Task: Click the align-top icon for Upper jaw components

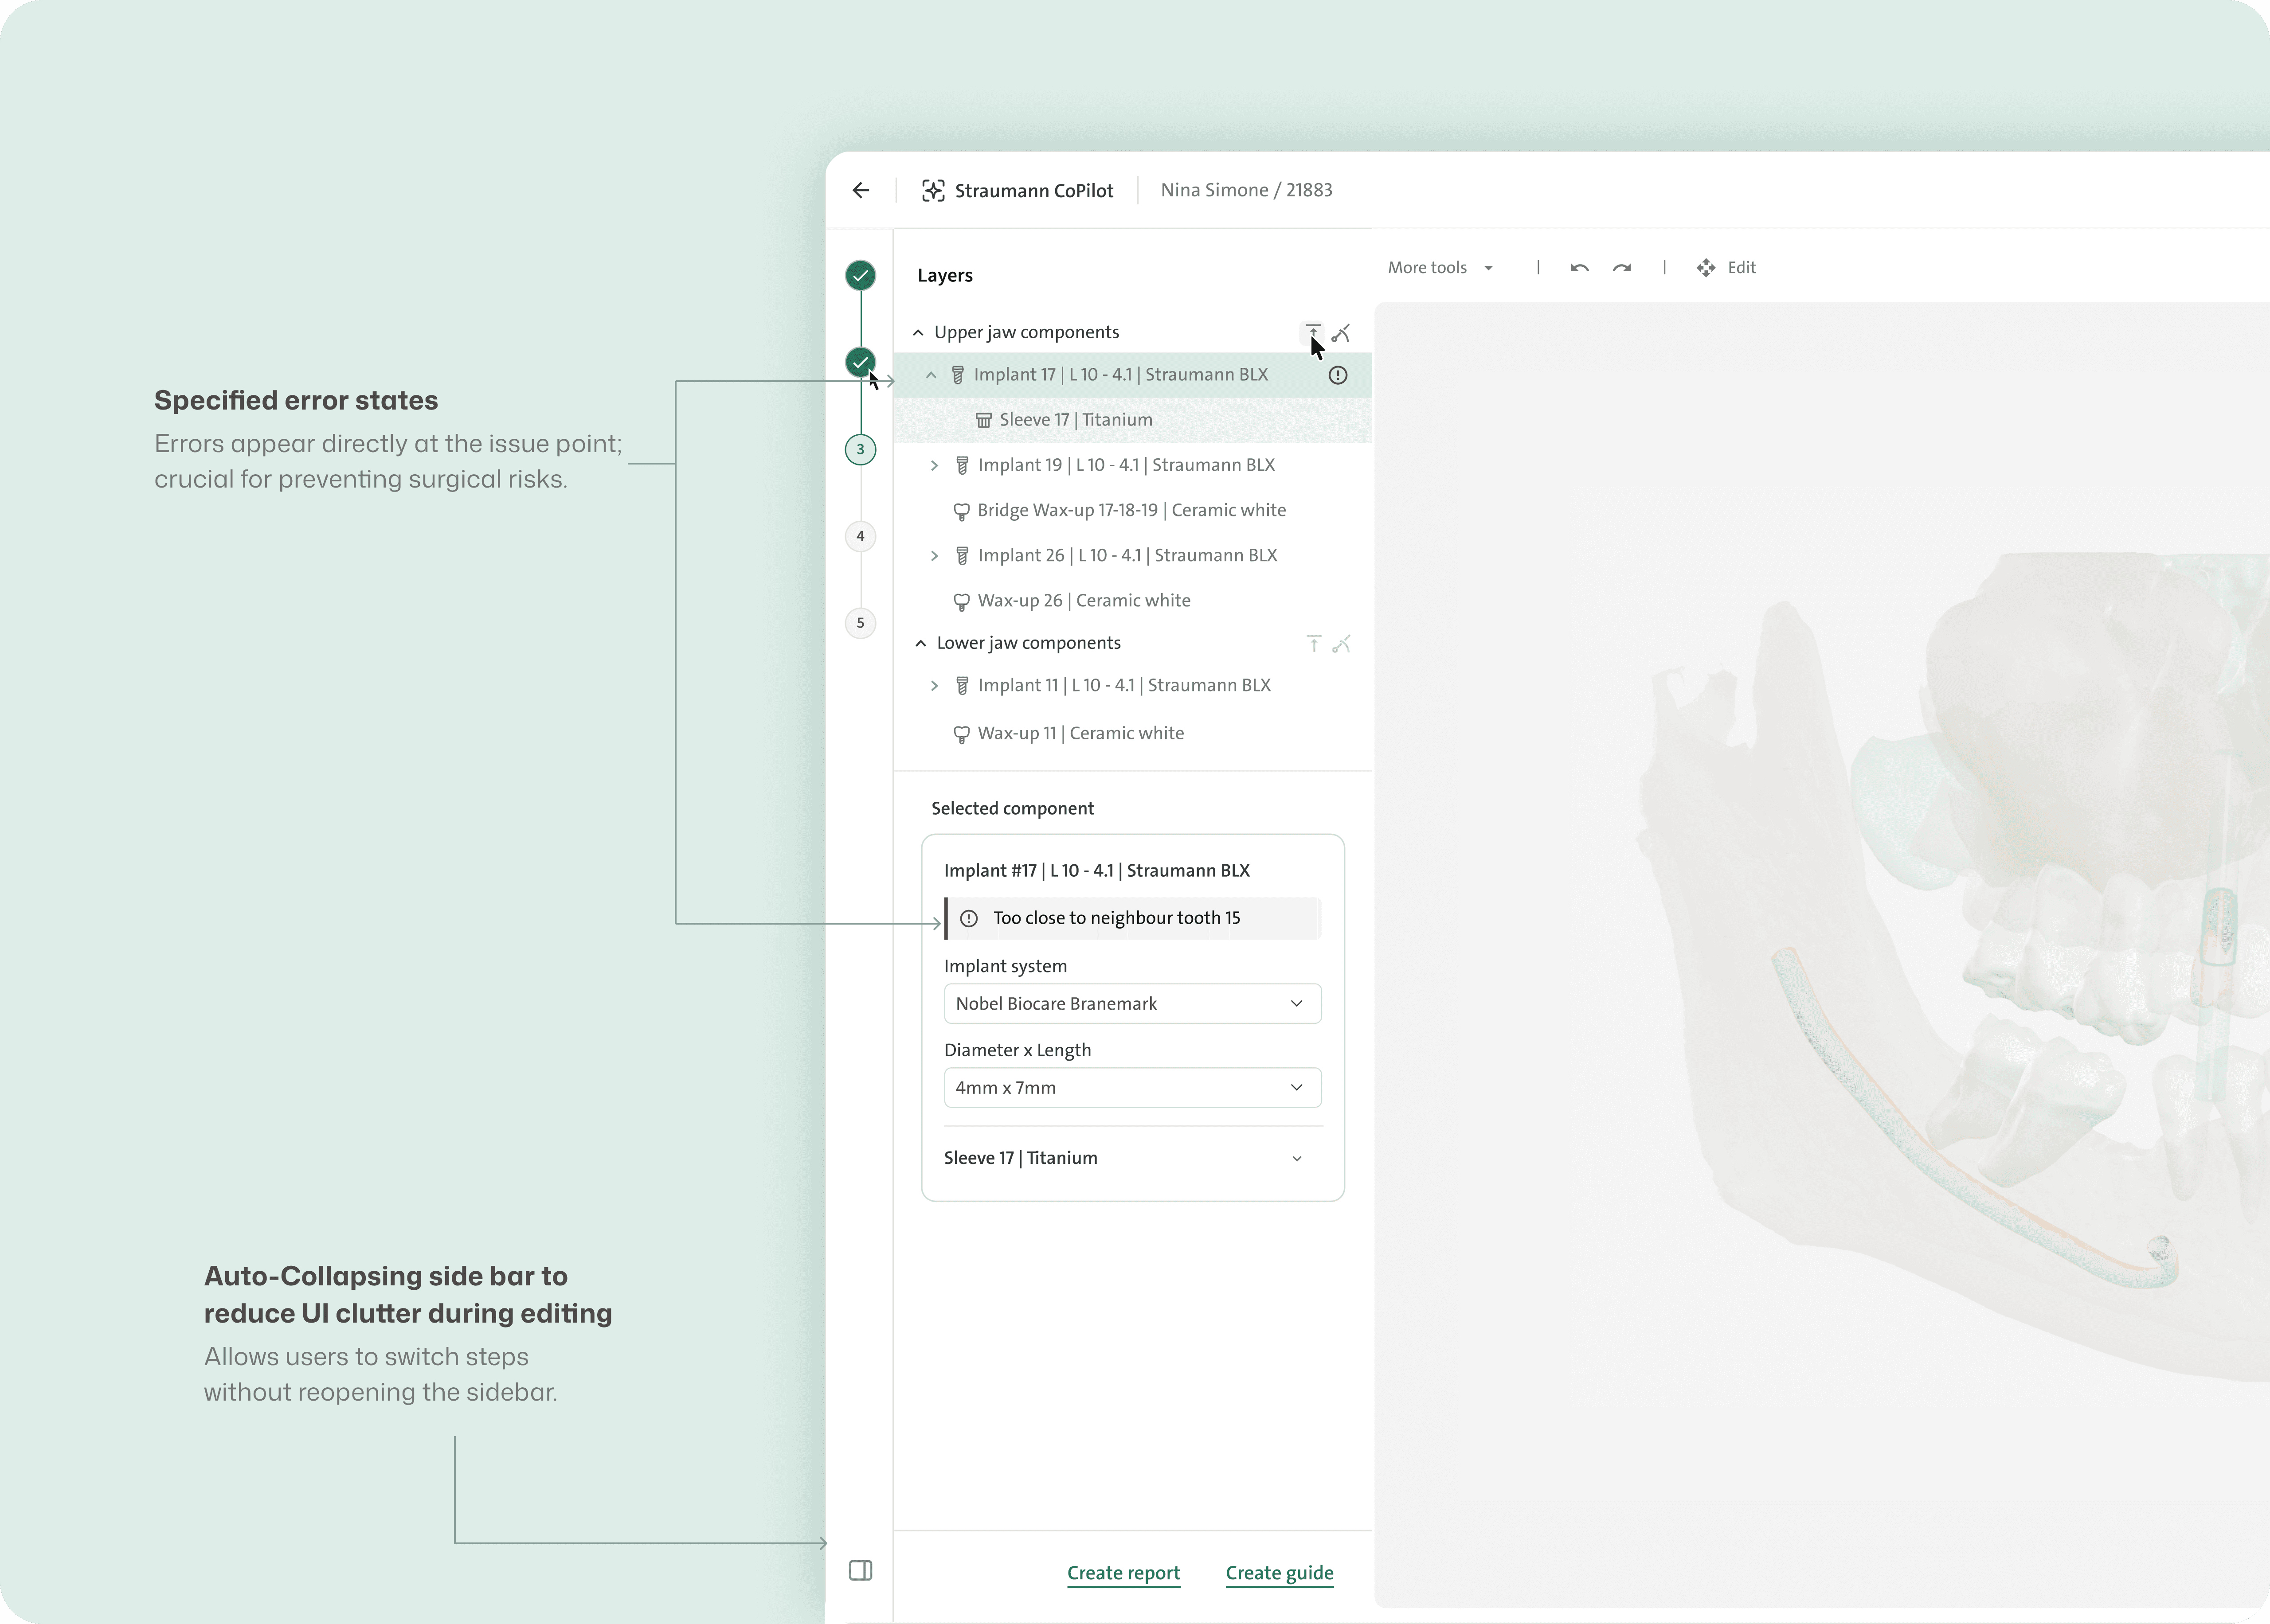Action: pyautogui.click(x=1312, y=331)
